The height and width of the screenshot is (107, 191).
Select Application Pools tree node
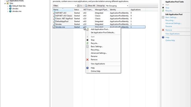tap(16, 1)
